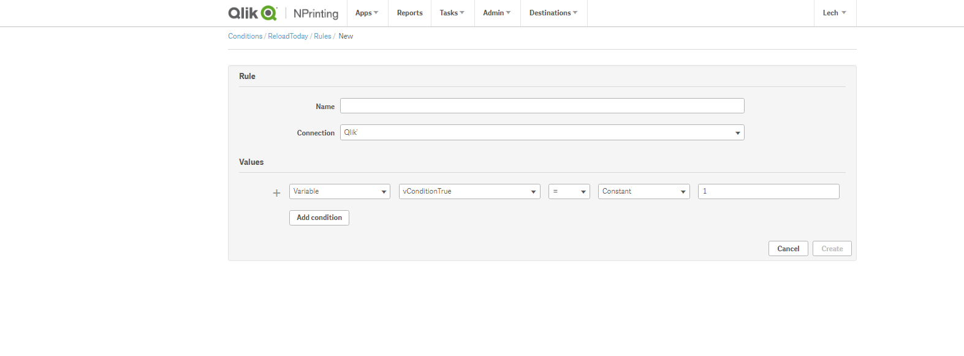Screen dimensions: 964x356
Task: Navigate to Rules breadcrumb link
Action: pos(322,36)
